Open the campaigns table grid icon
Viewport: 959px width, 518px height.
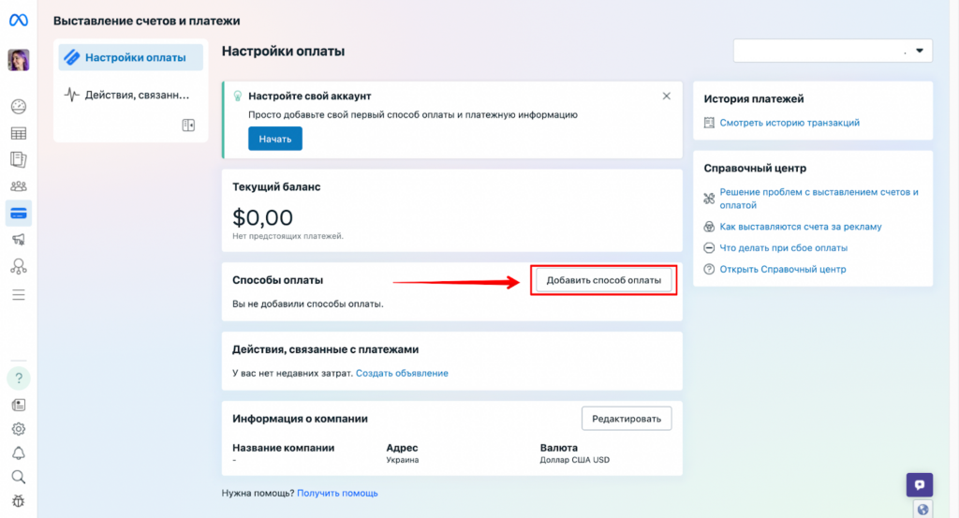pos(19,133)
